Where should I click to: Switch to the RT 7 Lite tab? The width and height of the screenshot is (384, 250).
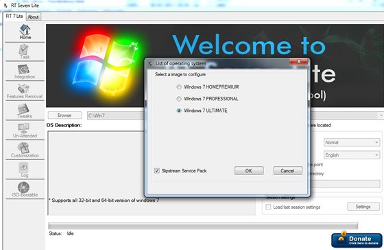point(14,16)
